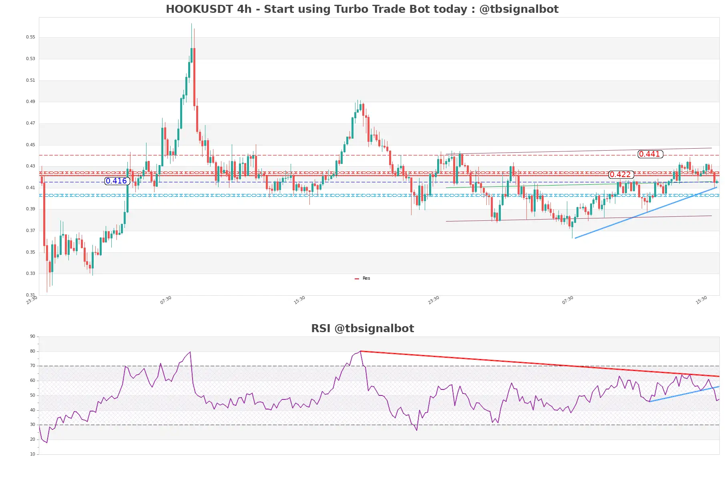The width and height of the screenshot is (725, 484).
Task: Click the second price peak candle near 0.49
Action: pos(360,106)
